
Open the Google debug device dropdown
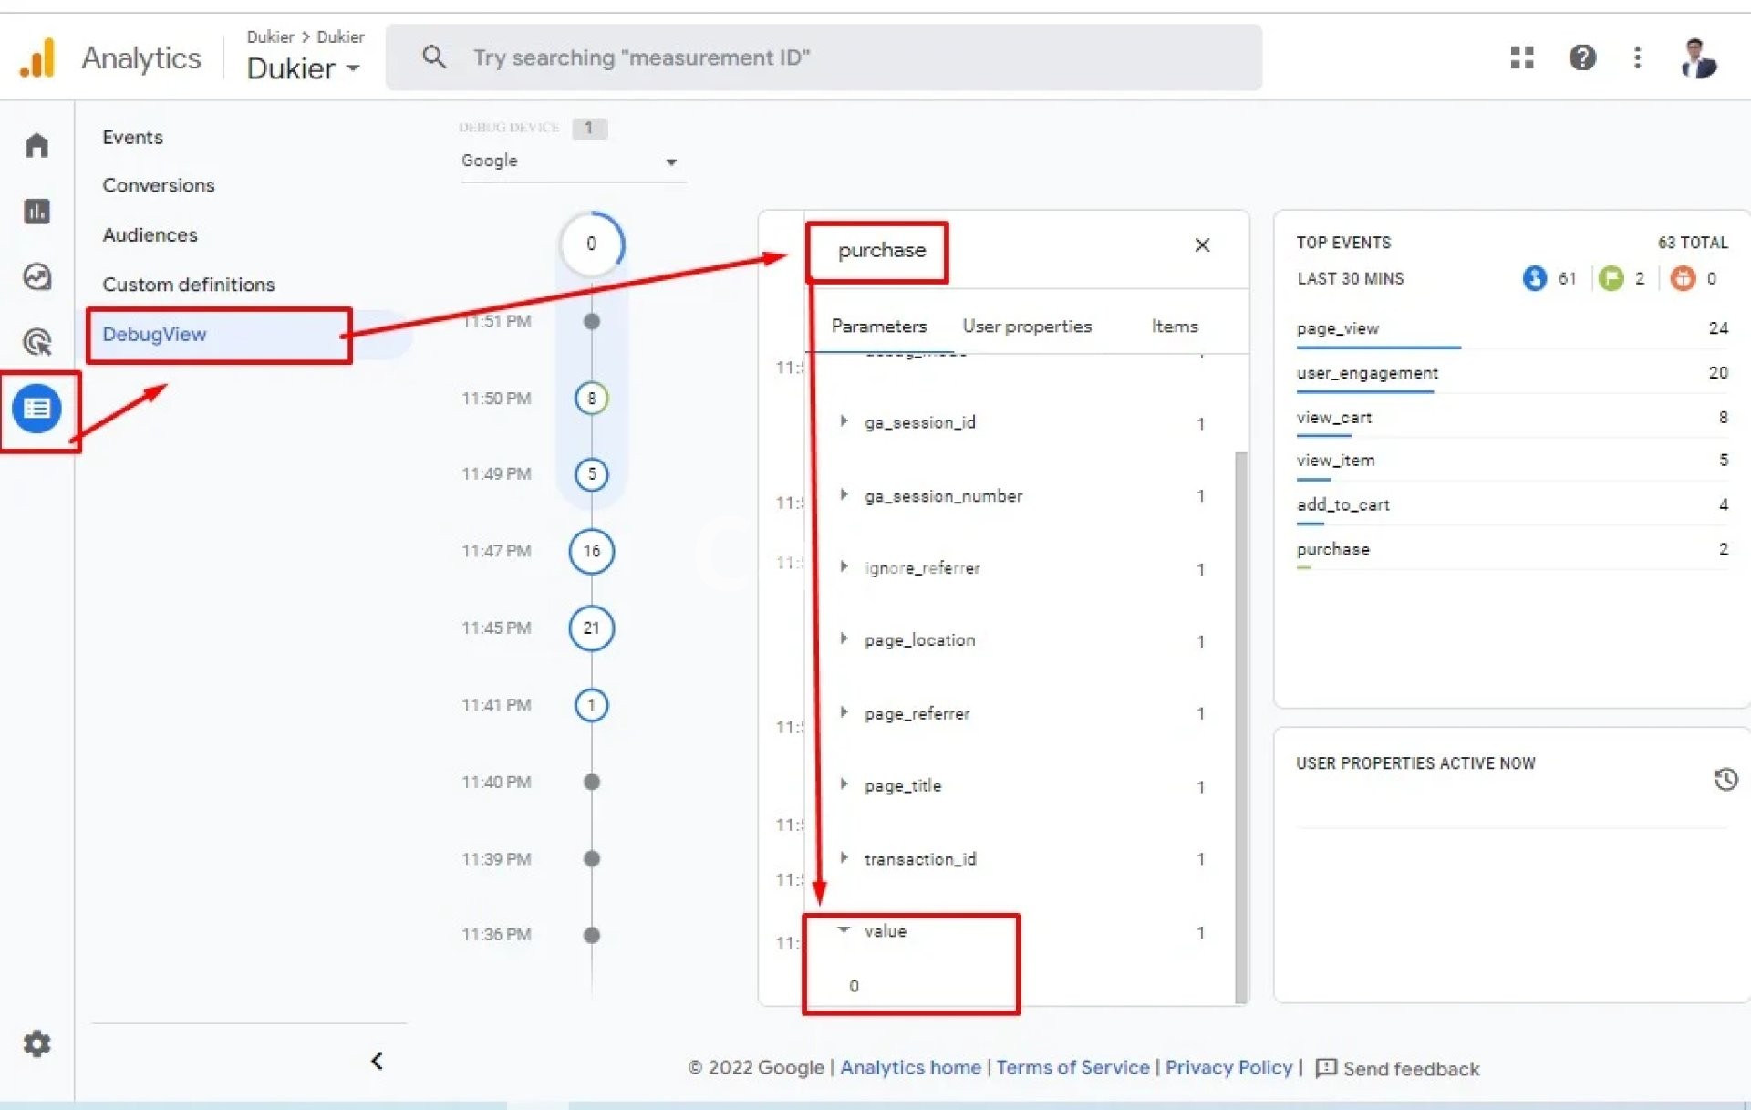click(x=572, y=161)
